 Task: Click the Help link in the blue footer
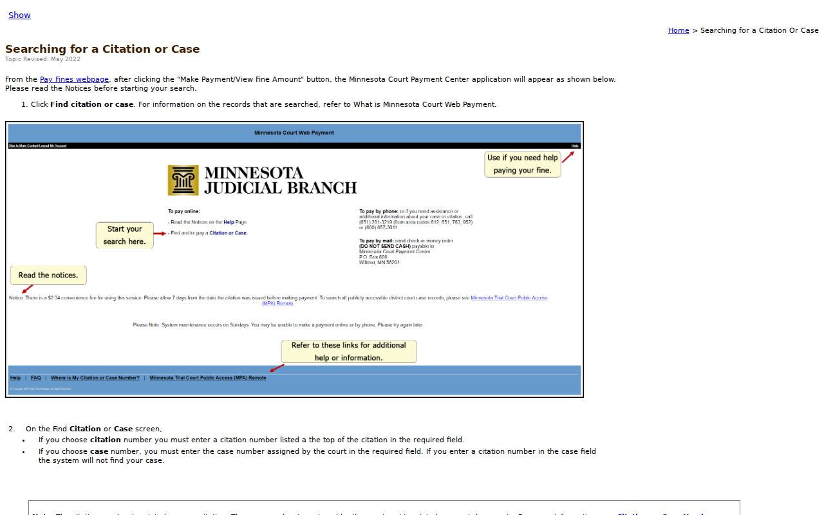(x=15, y=378)
